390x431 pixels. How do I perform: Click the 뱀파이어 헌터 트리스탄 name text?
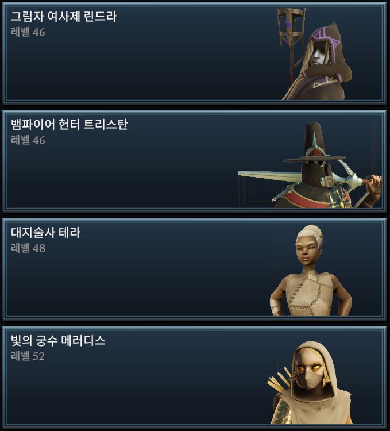(x=69, y=125)
